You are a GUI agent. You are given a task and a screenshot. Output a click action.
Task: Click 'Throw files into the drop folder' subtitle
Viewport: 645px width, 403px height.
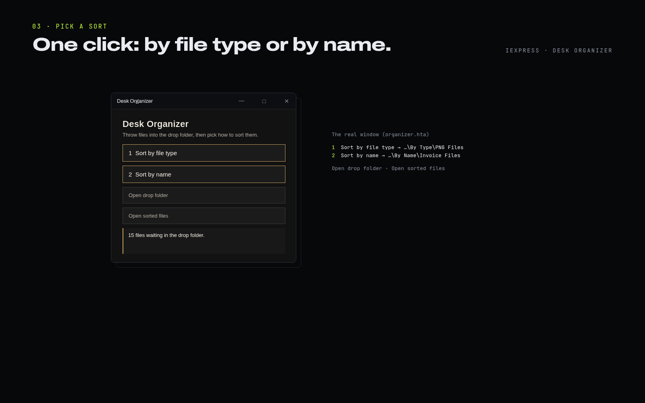190,135
